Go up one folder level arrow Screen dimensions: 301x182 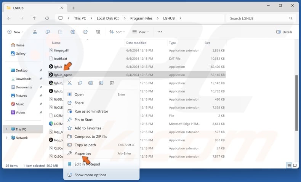(x=34, y=18)
